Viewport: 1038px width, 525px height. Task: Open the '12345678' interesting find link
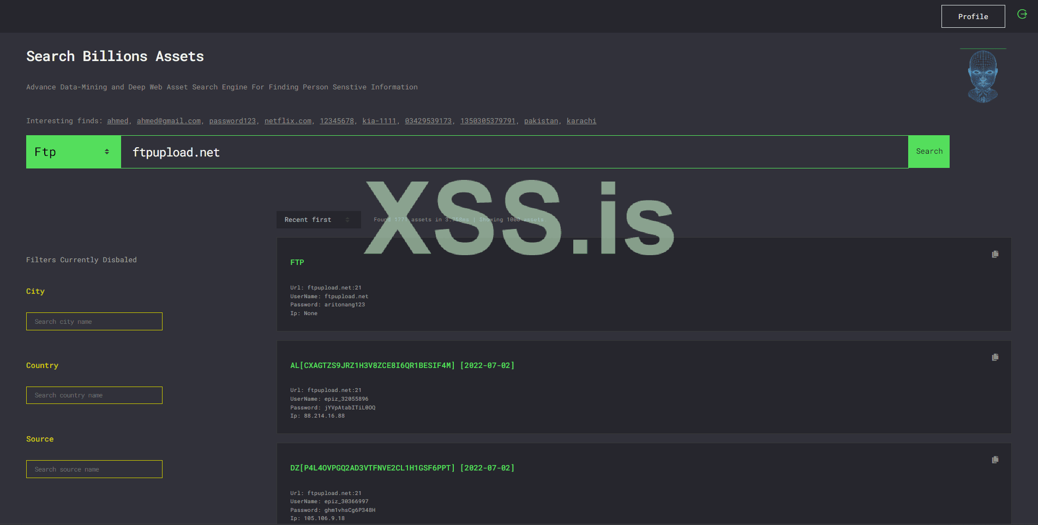coord(337,121)
